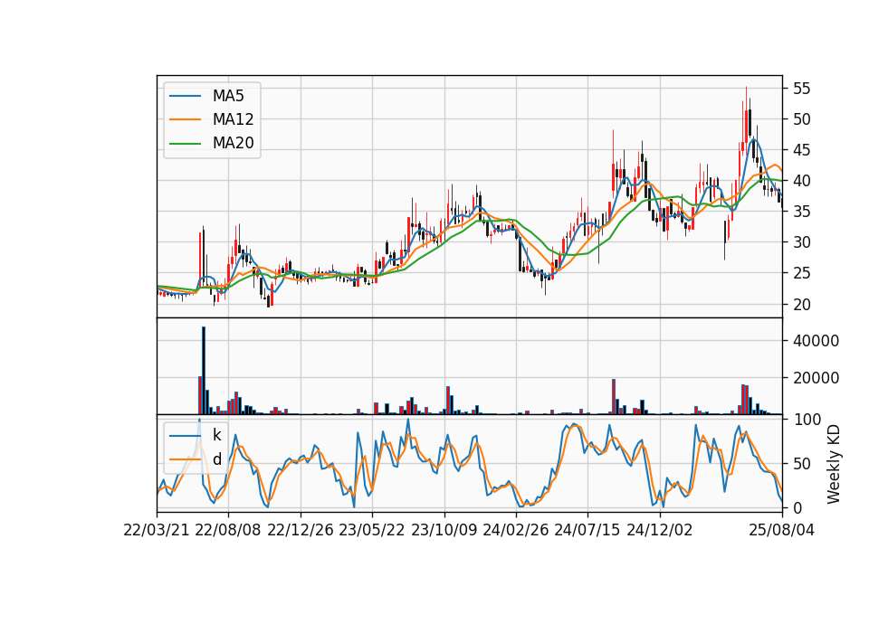Click the price axis value 20
Viewport: 869px width, 624px height.
(x=801, y=305)
